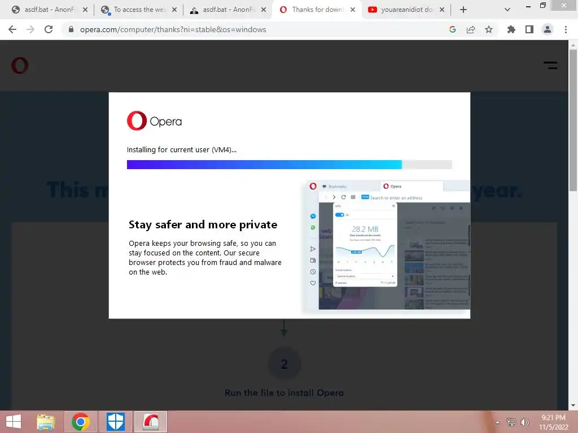Open the Chrome profile avatar

click(x=548, y=29)
